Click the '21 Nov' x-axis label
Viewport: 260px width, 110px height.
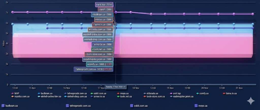tap(239, 88)
